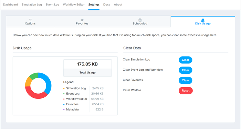
Task: Click the green Event Log donut segment
Action: tap(34, 76)
